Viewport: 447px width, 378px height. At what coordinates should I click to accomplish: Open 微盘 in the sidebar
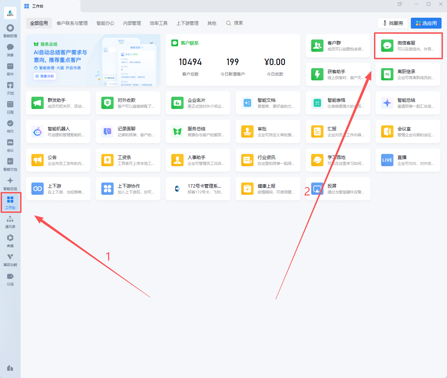coord(10,240)
